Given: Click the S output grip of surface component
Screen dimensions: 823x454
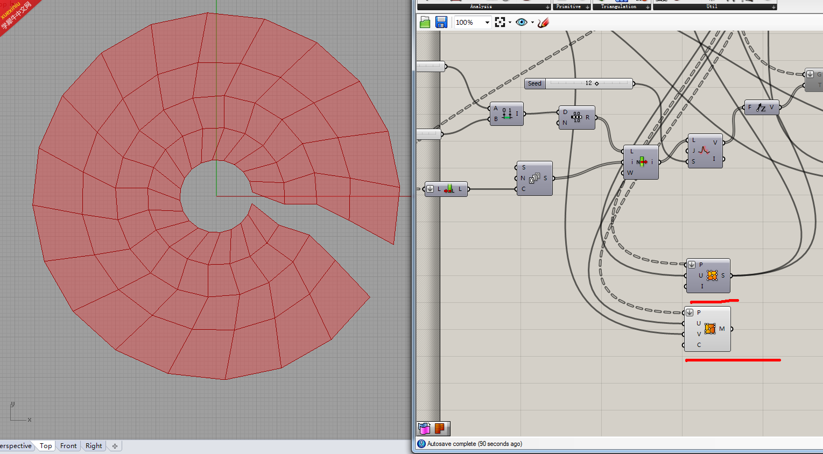Looking at the screenshot, I should [731, 275].
